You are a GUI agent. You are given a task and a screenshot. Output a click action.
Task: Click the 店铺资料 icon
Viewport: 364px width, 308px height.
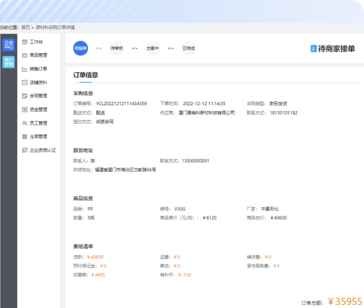24,82
